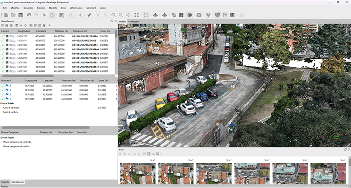Screen dimensions: 351x188
Task: Uncheck marker 2 checkbox
Action: click(x=2, y=94)
